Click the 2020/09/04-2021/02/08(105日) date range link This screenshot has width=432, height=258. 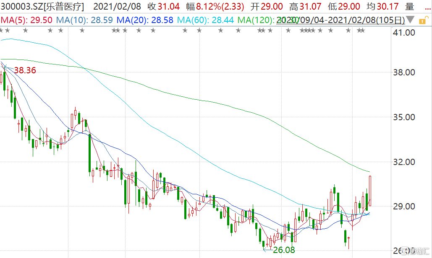[340, 20]
